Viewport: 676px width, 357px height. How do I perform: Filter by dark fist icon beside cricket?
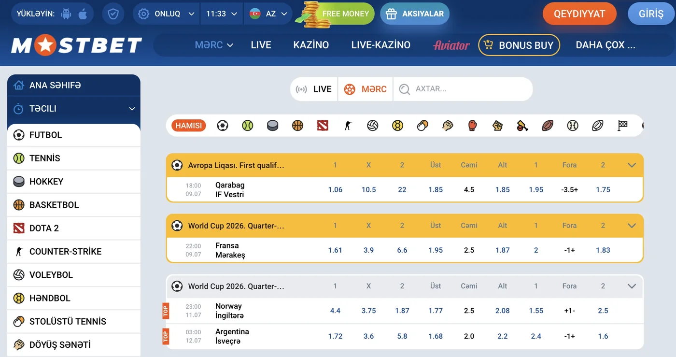click(497, 126)
